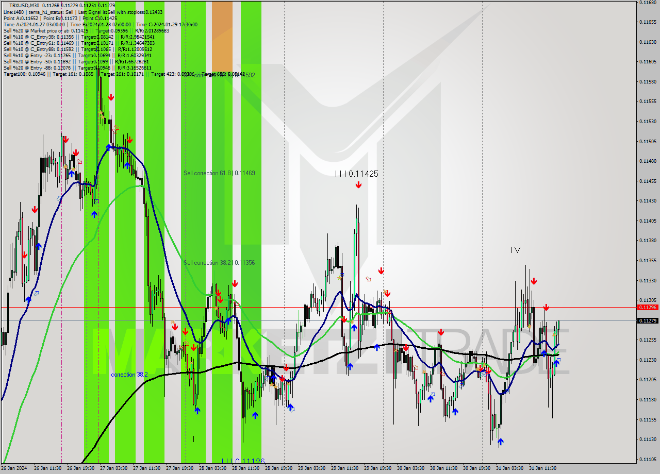Click the 'Time A:2024.01.27 03:00:00' info text
This screenshot has height=474, width=660.
[x=34, y=24]
